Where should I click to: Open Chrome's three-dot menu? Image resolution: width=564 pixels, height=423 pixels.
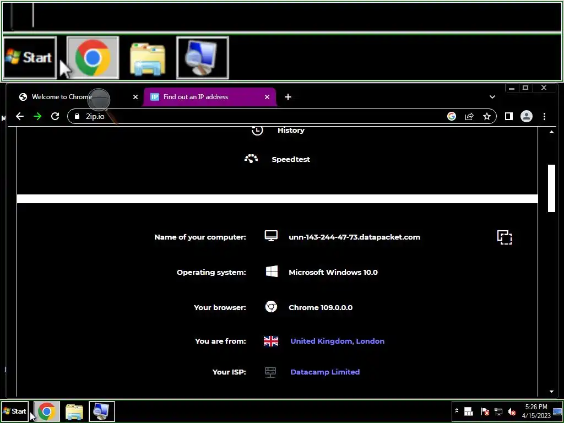click(x=544, y=116)
